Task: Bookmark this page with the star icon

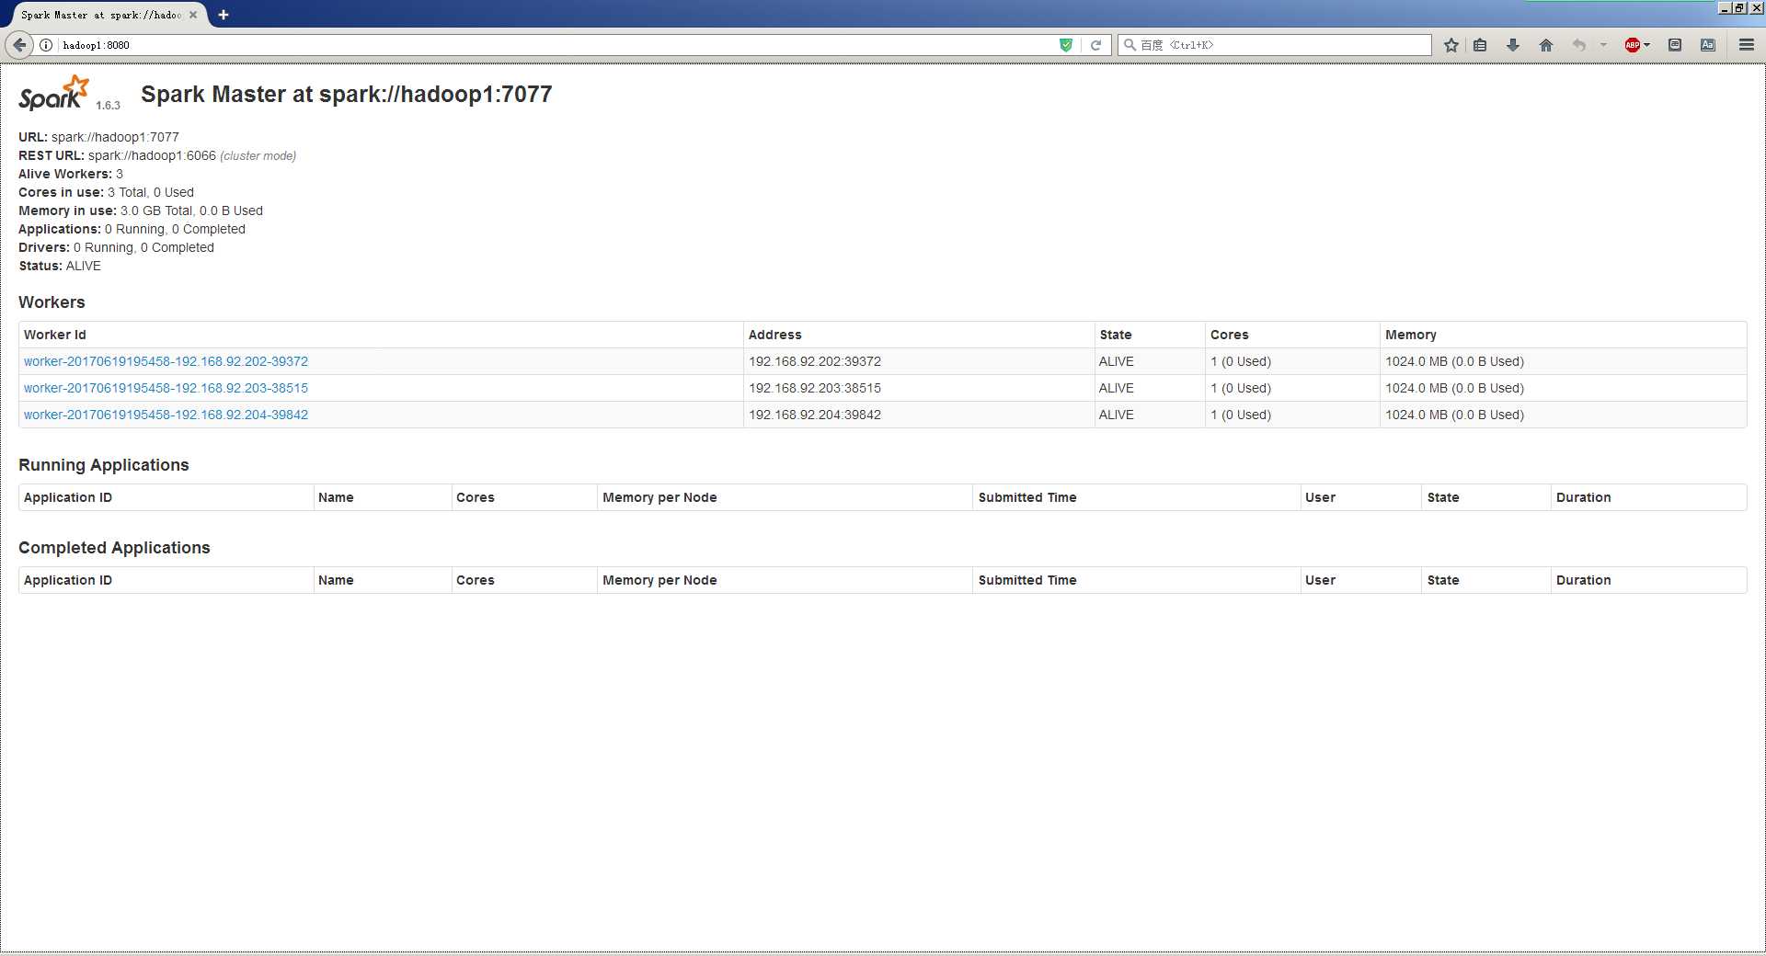Action: coord(1451,45)
